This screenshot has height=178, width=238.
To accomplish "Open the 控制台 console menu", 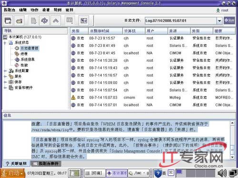I will [x=10, y=10].
